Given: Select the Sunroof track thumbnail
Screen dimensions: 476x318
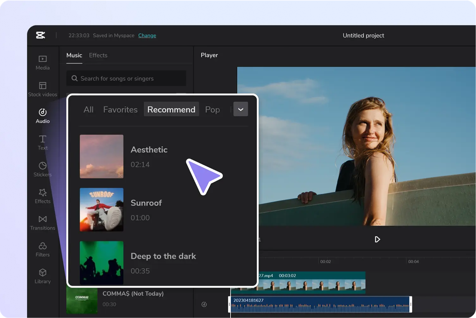Looking at the screenshot, I should coord(101,210).
